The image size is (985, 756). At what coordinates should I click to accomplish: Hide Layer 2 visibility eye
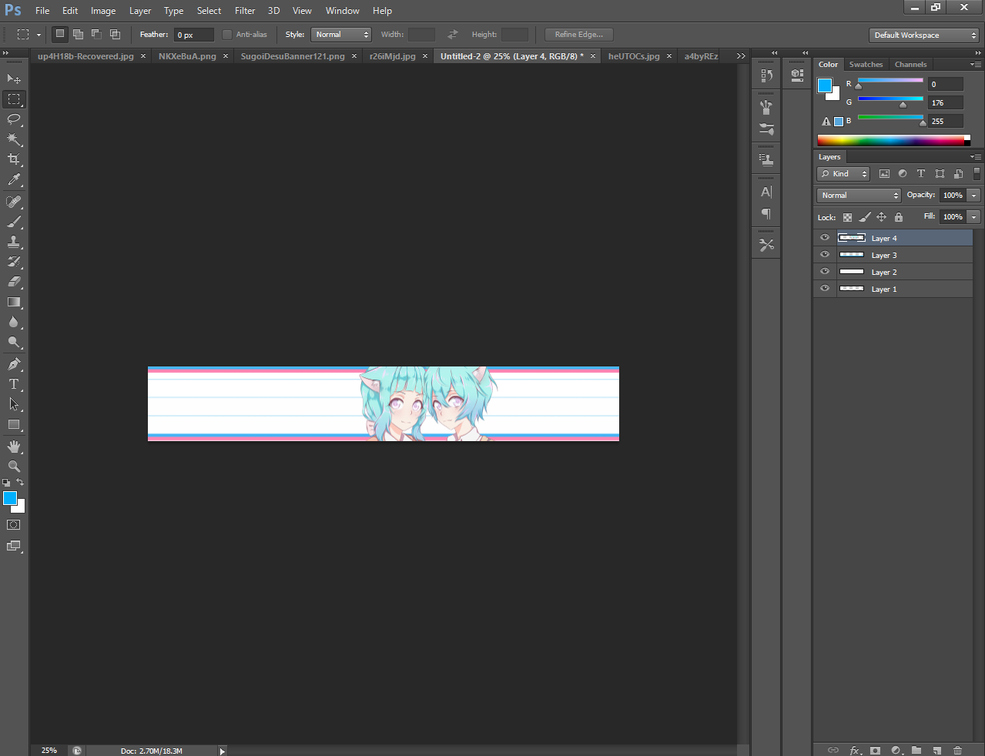pyautogui.click(x=825, y=272)
